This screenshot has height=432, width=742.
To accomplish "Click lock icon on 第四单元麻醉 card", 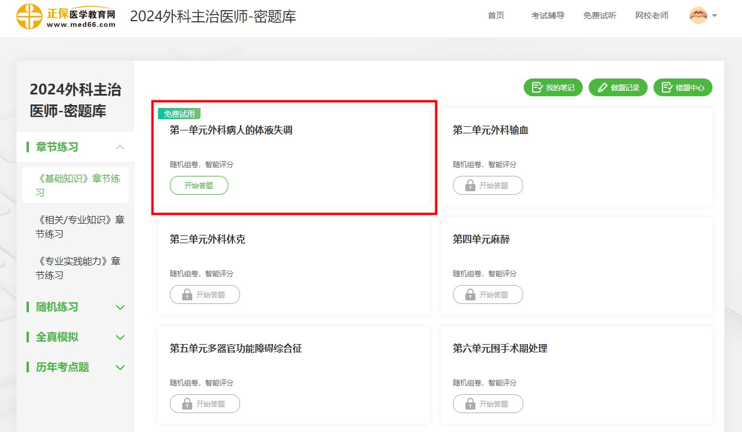I will click(x=470, y=294).
